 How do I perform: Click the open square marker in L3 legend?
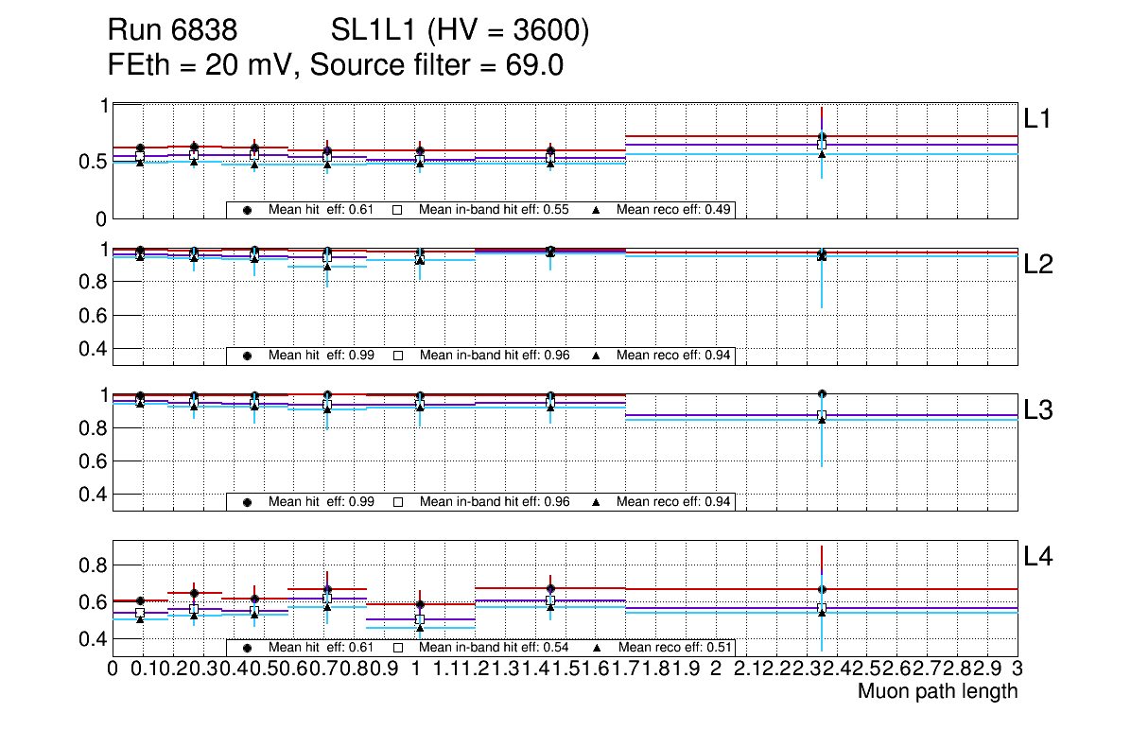(398, 501)
